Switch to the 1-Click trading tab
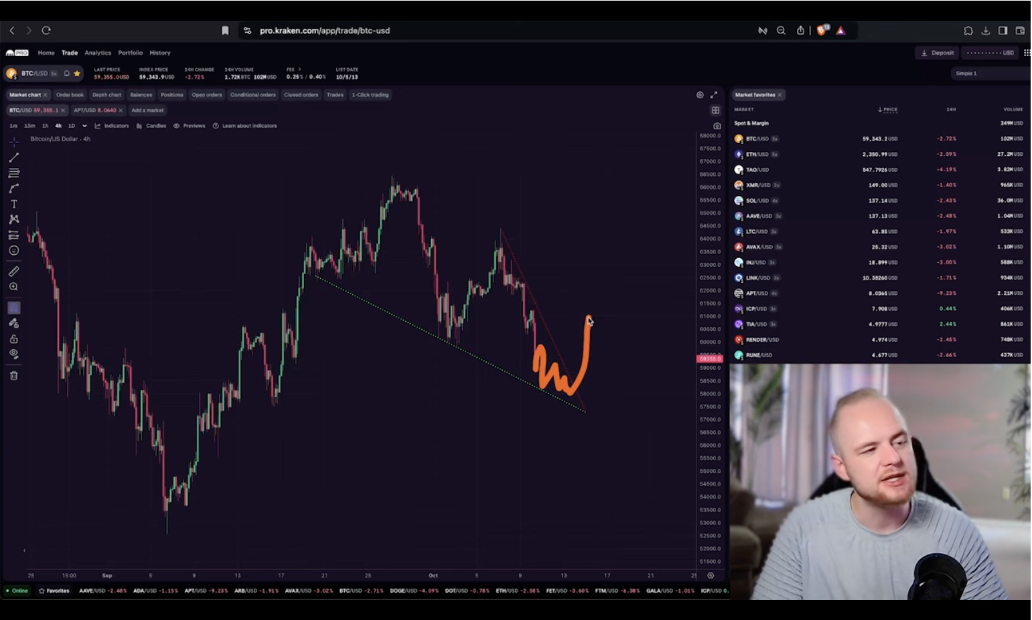 pos(370,95)
